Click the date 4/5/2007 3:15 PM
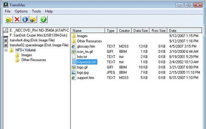 tap(183, 46)
